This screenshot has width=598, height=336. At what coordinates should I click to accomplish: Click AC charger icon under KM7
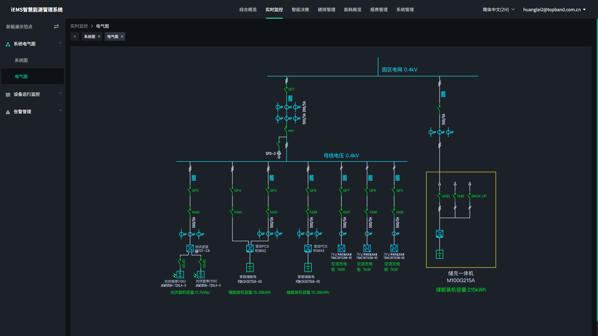pos(341,248)
